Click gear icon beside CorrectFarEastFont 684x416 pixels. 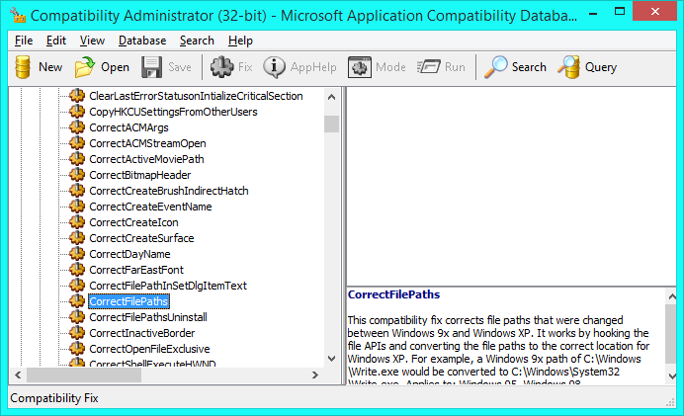[x=77, y=270]
